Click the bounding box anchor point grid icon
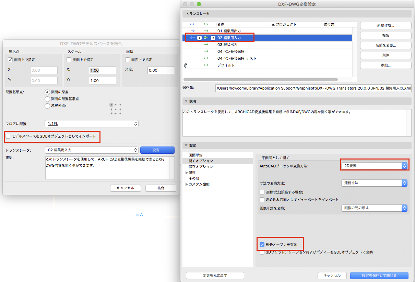This screenshot has width=415, height=282. (x=116, y=109)
